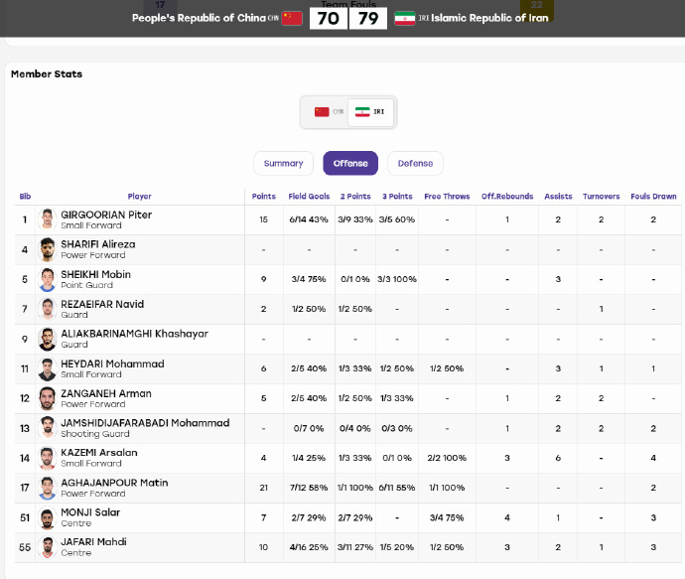Screen dimensions: 685x579
Task: Sort by Bib column header
Action: (25, 197)
